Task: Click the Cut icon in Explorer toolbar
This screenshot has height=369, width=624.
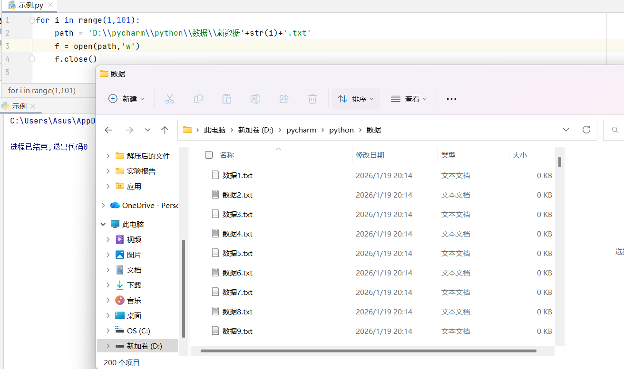Action: (x=170, y=99)
